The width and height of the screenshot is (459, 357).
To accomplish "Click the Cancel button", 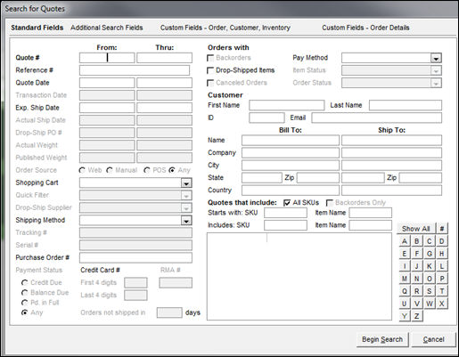I will [x=433, y=339].
